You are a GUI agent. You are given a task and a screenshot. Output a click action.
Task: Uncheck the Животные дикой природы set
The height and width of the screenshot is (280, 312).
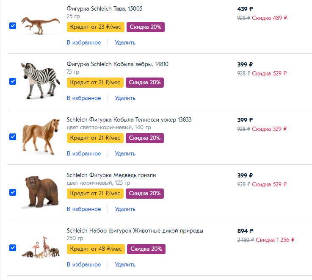(13, 248)
